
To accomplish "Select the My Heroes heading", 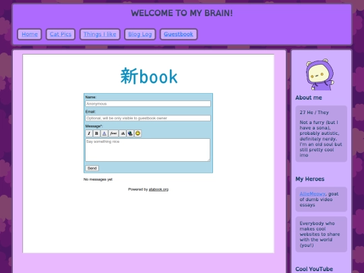I will point(309,179).
